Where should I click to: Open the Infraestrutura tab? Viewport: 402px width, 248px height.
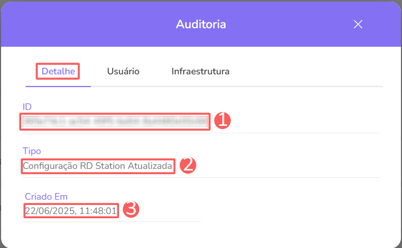(200, 71)
